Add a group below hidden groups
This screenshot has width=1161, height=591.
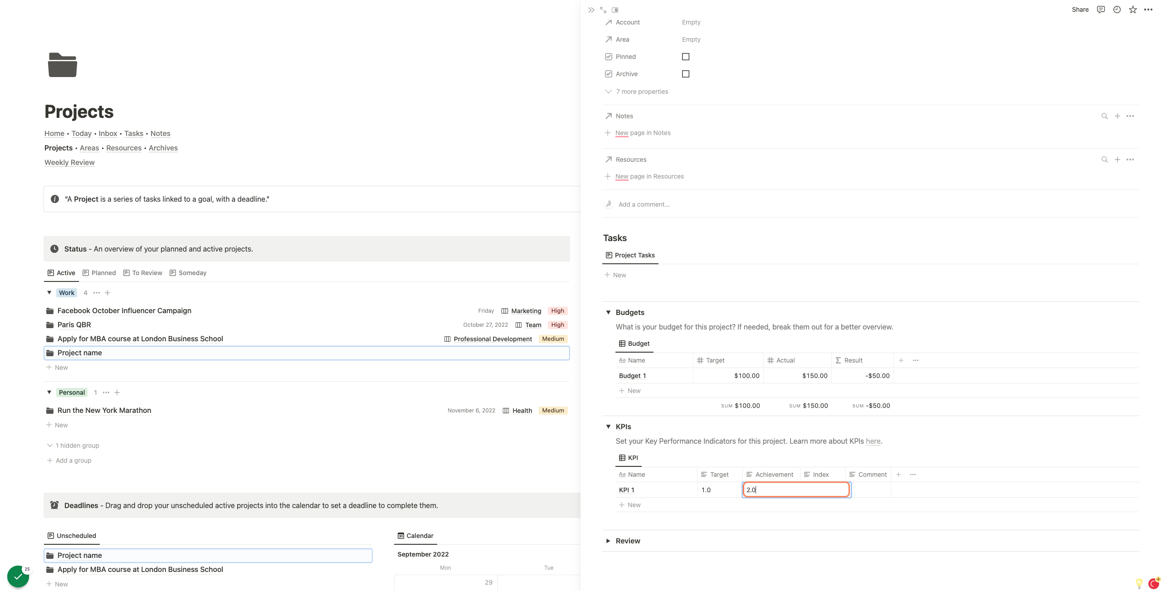[x=69, y=460]
